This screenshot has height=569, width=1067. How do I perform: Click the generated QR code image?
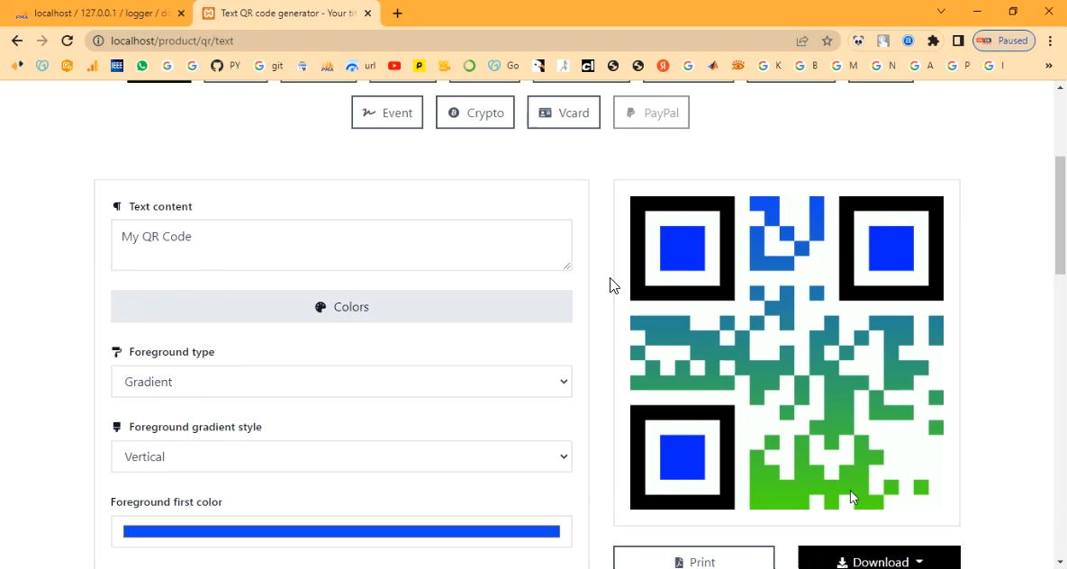[787, 353]
